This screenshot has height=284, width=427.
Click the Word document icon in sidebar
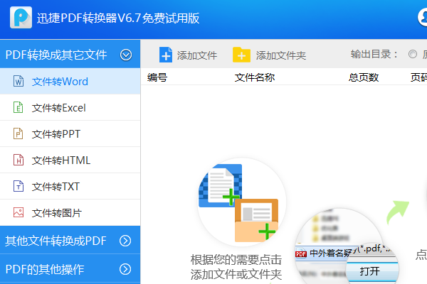tap(19, 81)
